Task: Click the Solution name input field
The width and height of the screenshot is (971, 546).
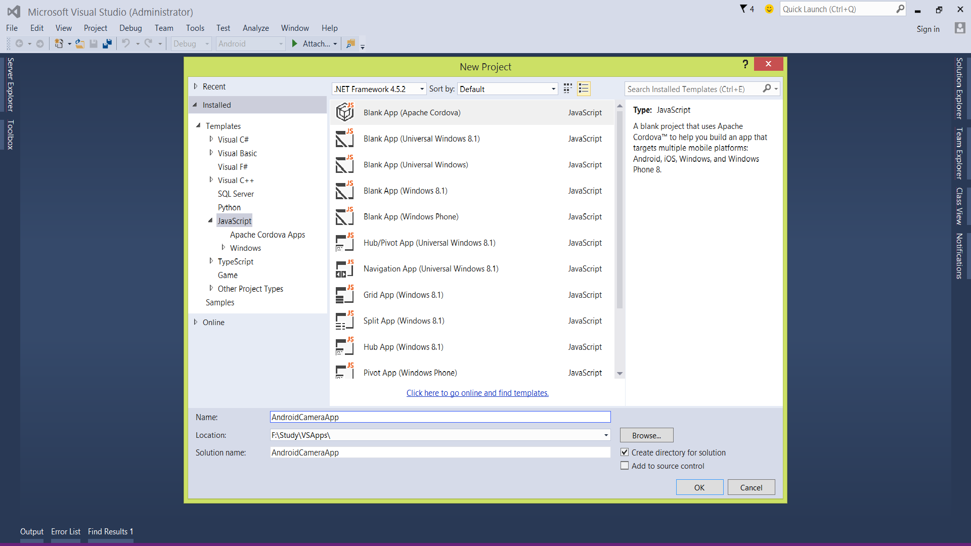Action: point(440,452)
